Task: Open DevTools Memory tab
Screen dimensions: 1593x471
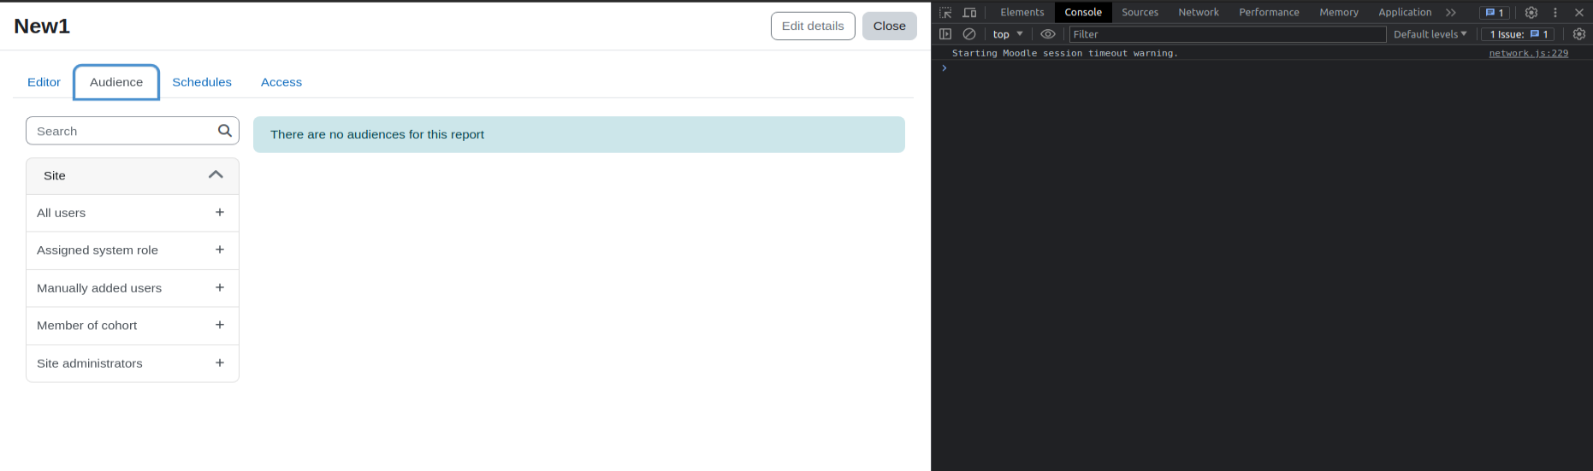Action: tap(1339, 12)
